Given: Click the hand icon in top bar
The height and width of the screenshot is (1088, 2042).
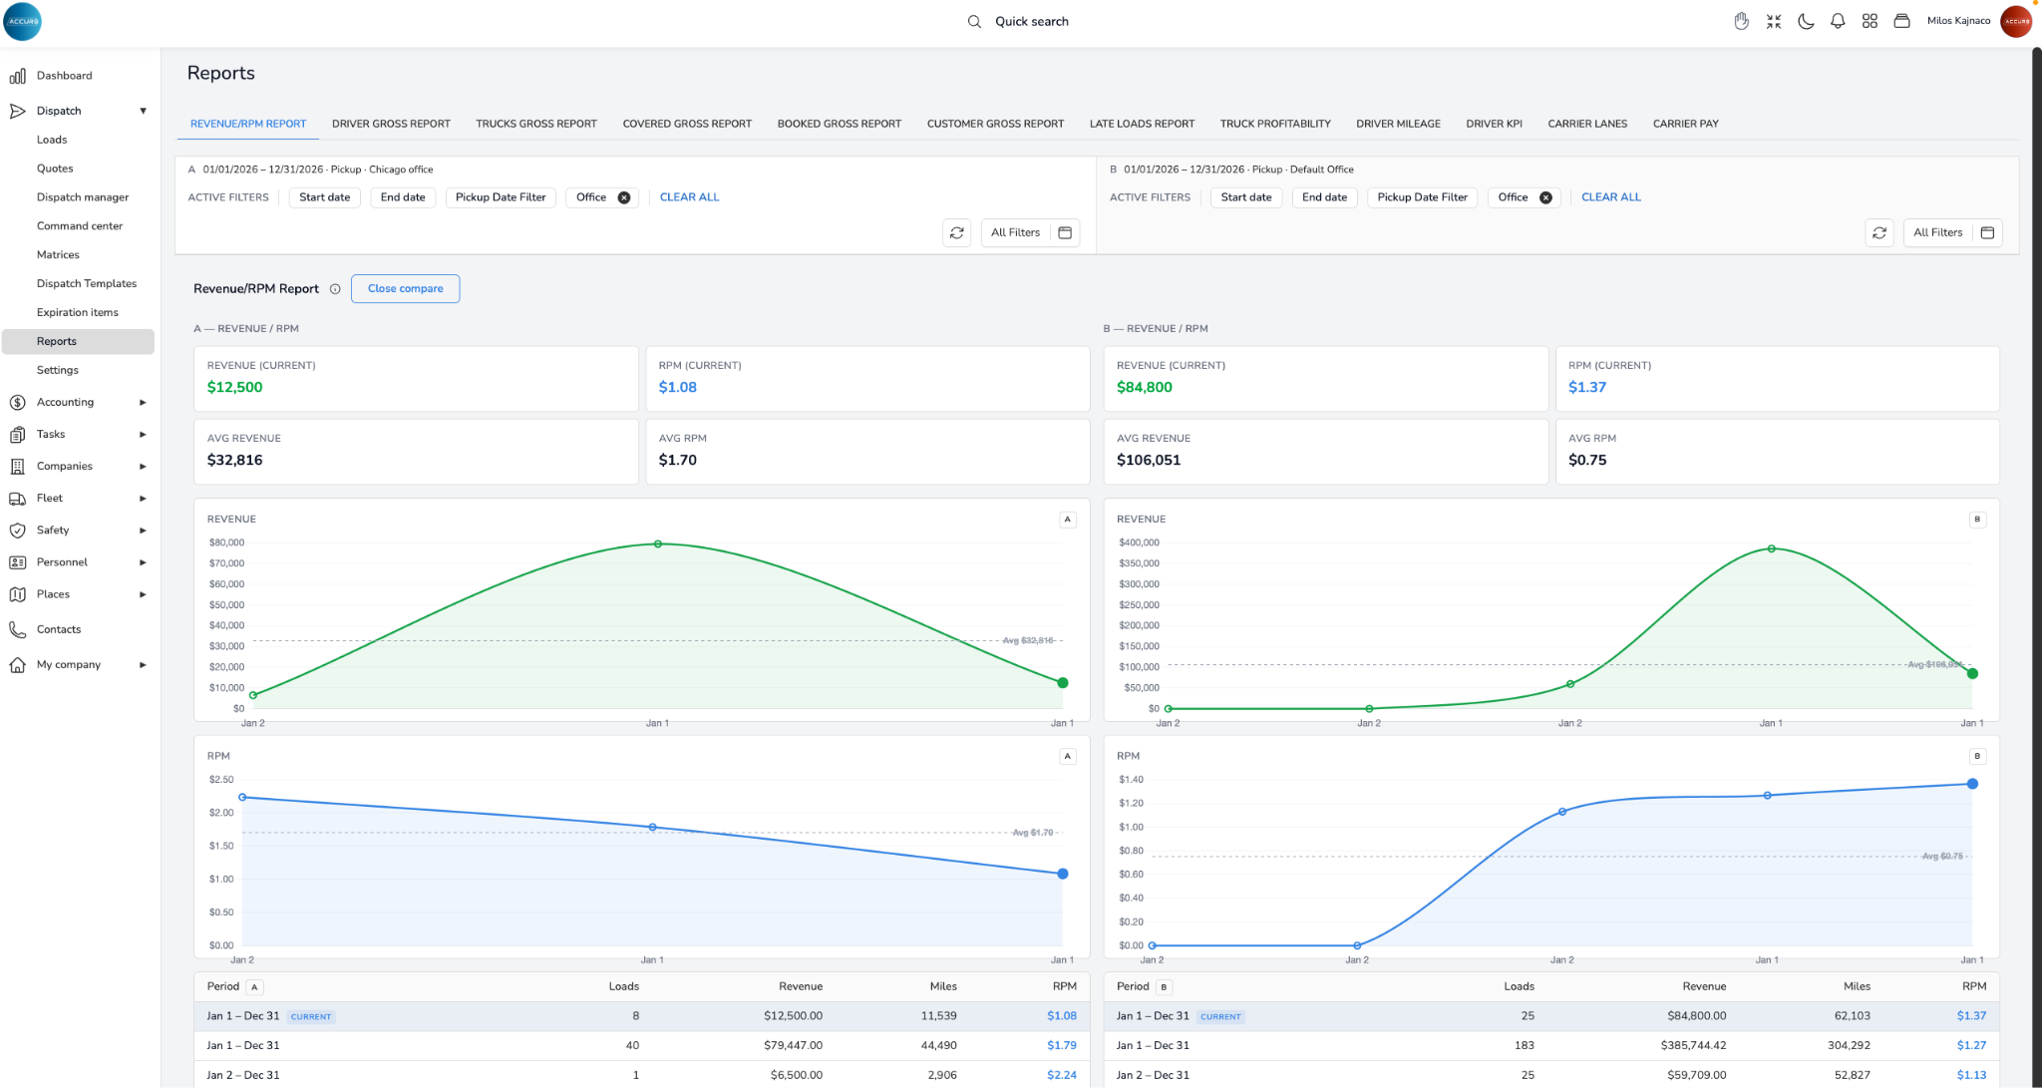Looking at the screenshot, I should pyautogui.click(x=1741, y=21).
